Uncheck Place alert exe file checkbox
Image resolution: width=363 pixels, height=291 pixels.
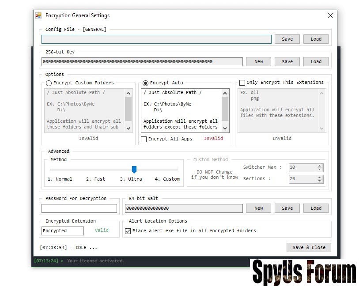[128, 231]
